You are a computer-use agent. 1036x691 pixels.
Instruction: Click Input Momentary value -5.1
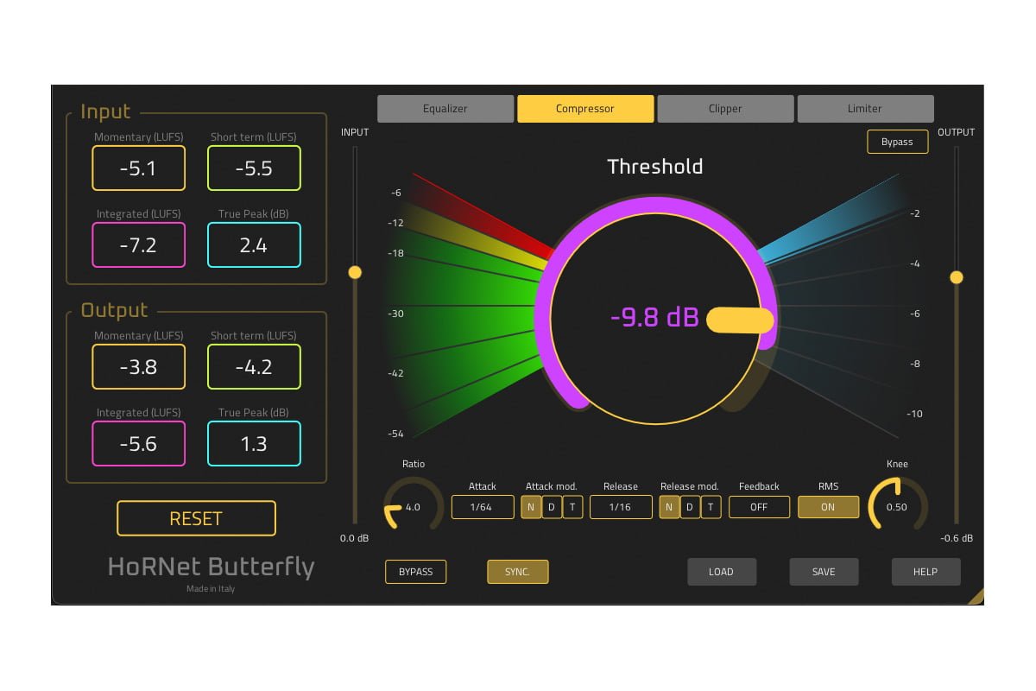point(138,168)
